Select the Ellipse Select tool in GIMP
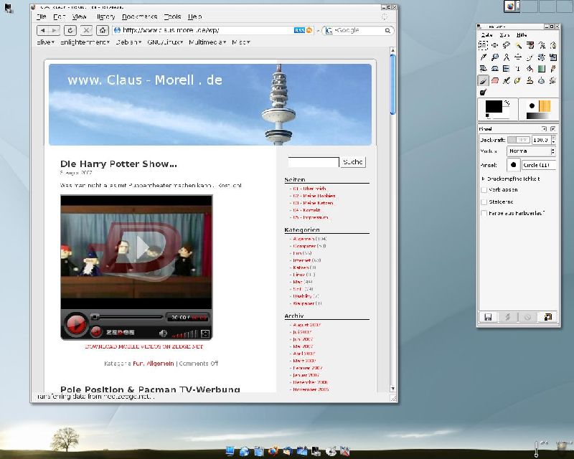The width and height of the screenshot is (574, 459). pos(495,45)
